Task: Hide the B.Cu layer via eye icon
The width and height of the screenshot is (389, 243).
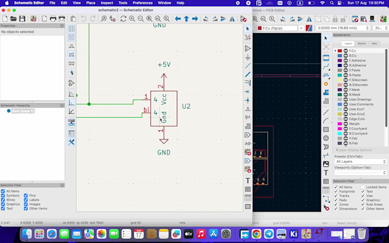Action: pos(346,55)
